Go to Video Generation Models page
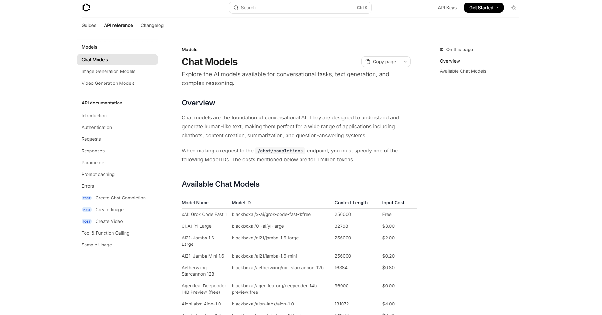The width and height of the screenshot is (602, 315). [x=108, y=83]
